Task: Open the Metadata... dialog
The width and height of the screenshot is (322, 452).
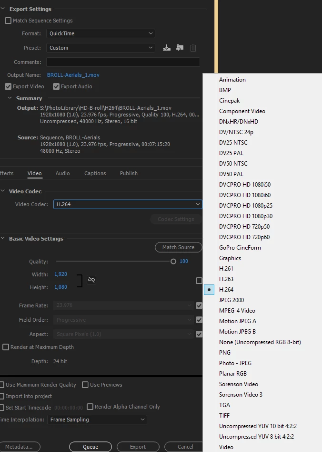Action: pyautogui.click(x=20, y=447)
